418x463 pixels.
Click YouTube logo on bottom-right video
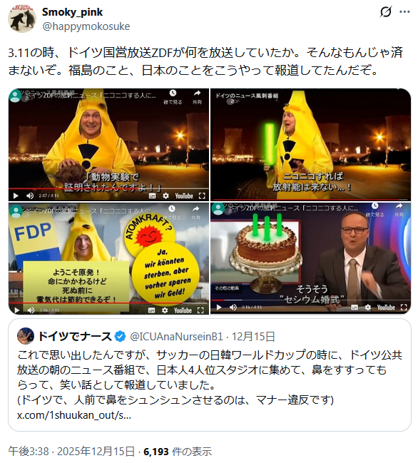386,307
